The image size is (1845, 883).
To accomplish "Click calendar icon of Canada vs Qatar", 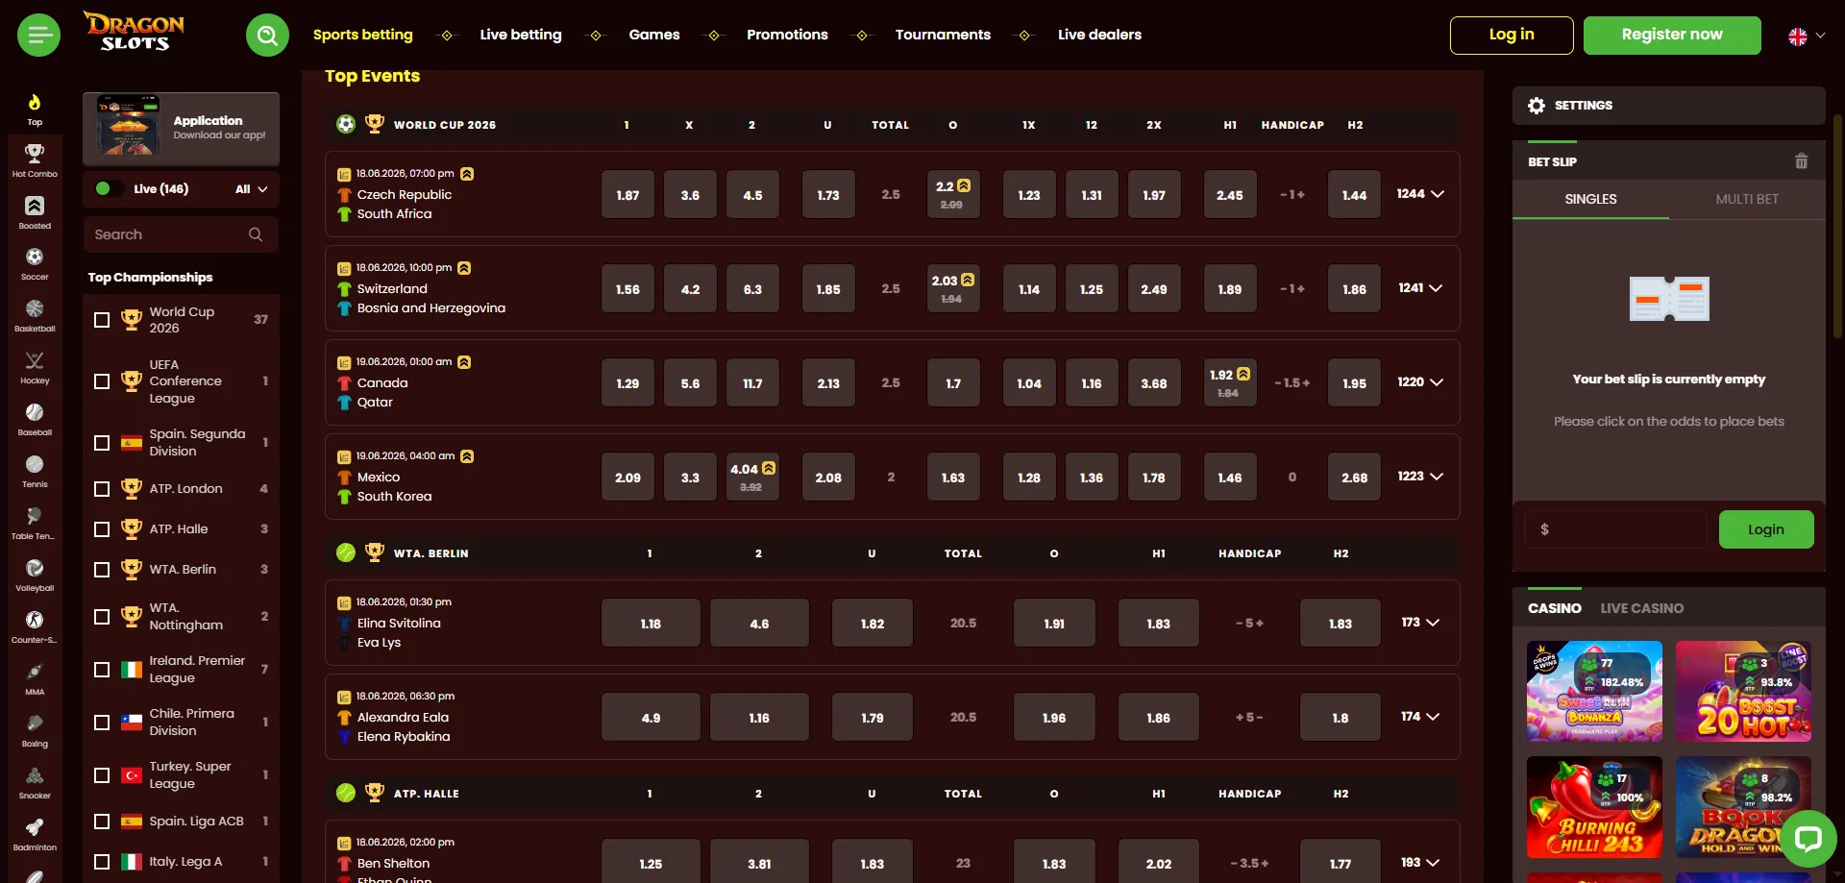I will (344, 363).
